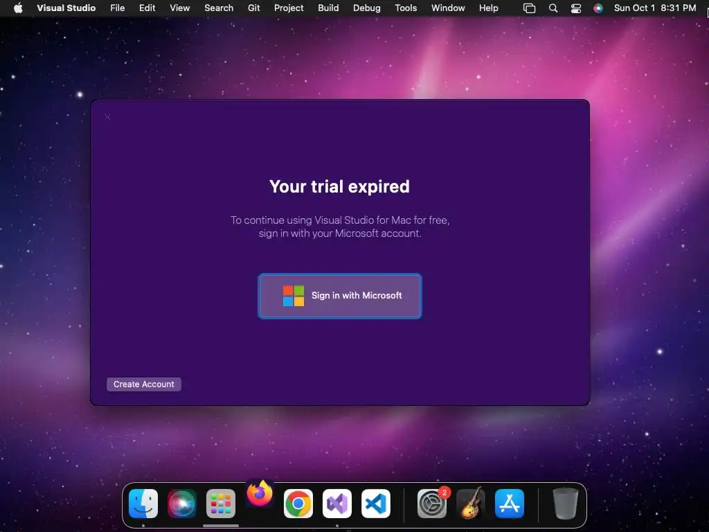Open the File menu
The width and height of the screenshot is (709, 532).
click(x=118, y=8)
